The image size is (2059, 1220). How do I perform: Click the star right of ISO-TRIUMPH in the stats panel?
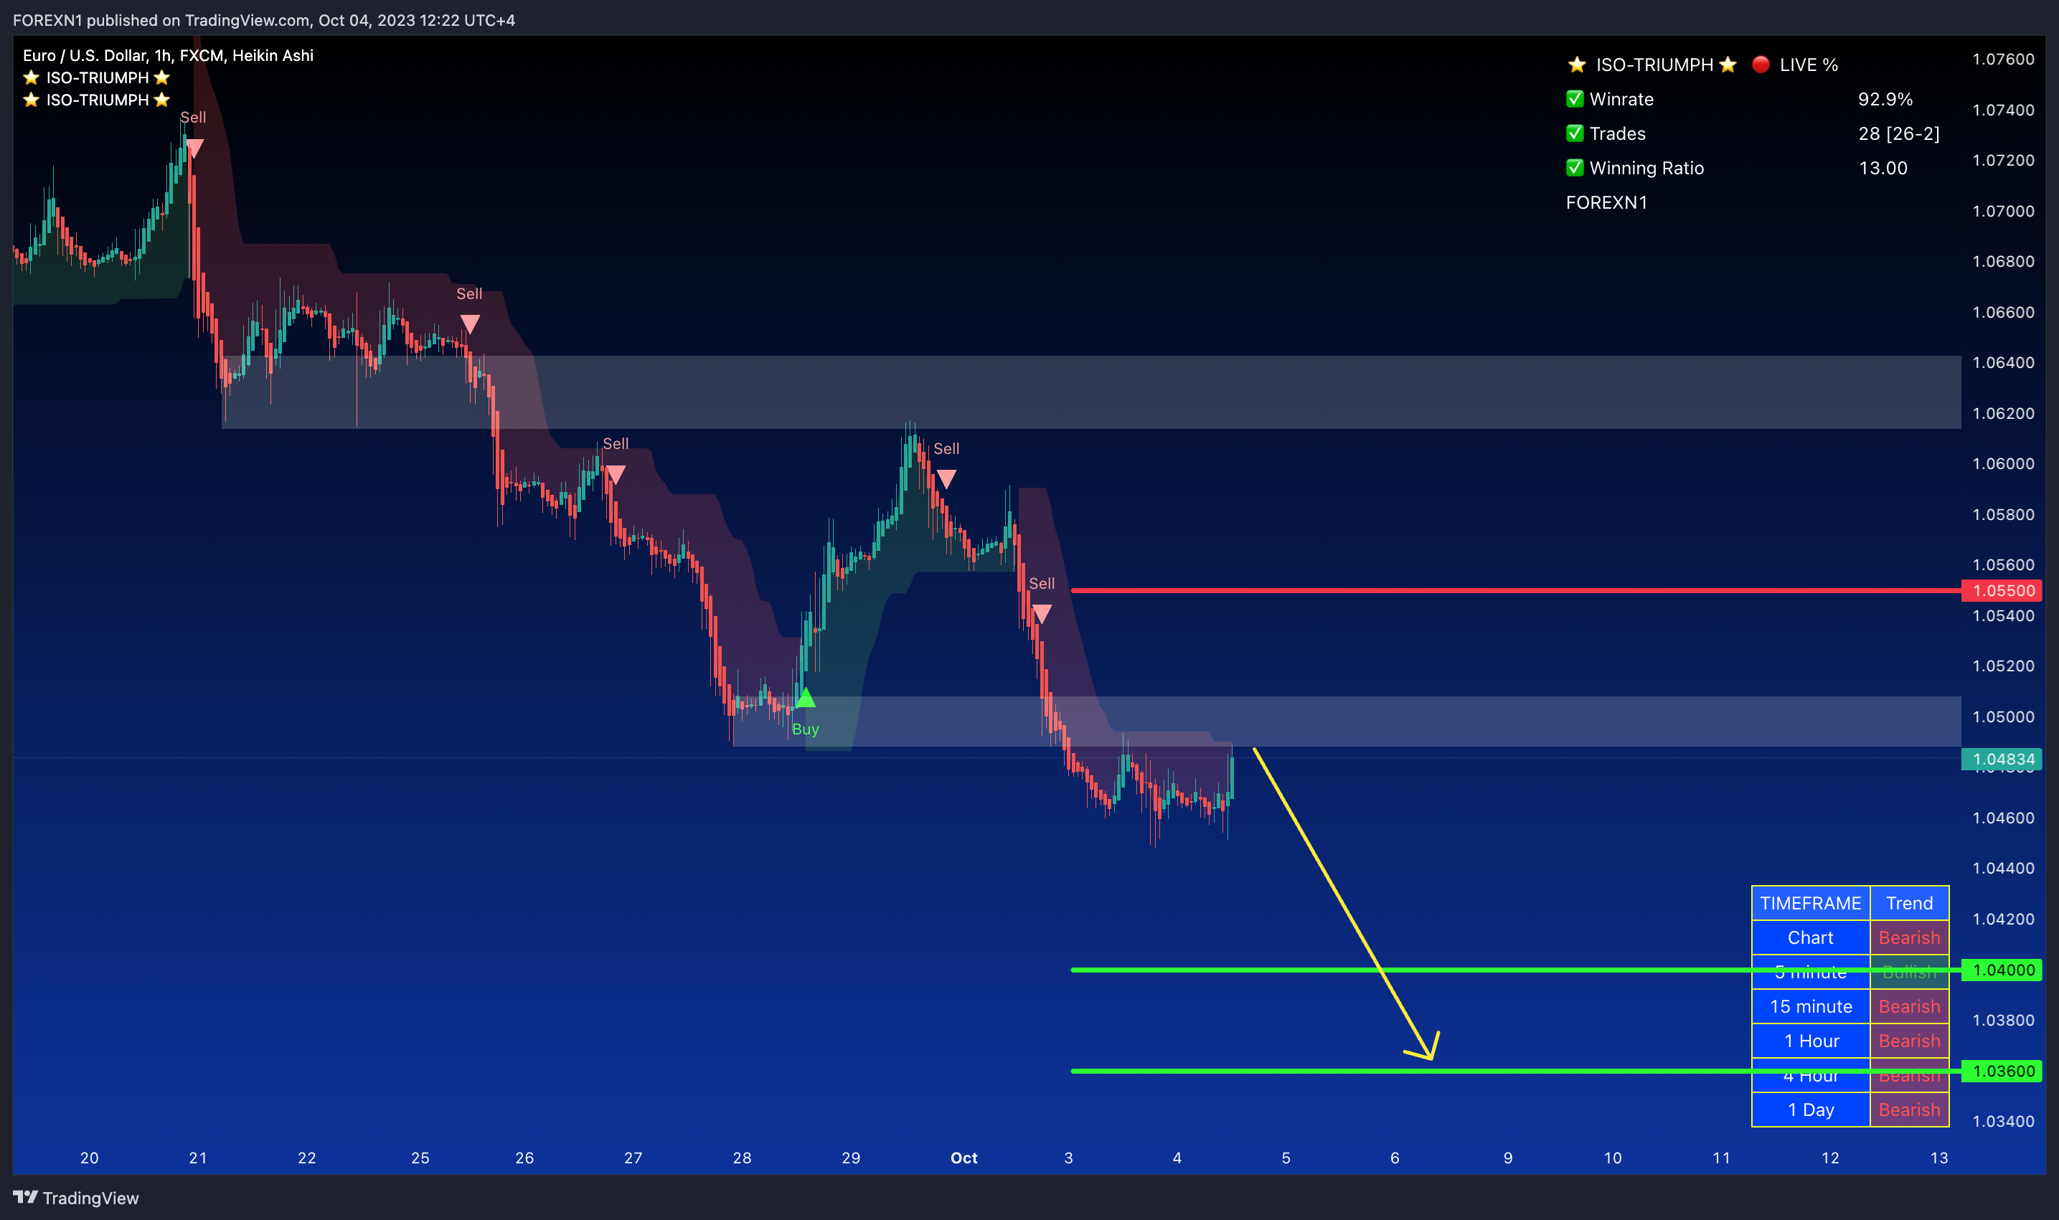1728,64
